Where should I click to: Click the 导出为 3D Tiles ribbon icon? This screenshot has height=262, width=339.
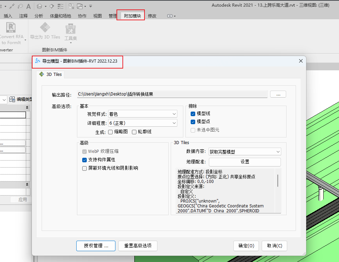click(x=45, y=28)
